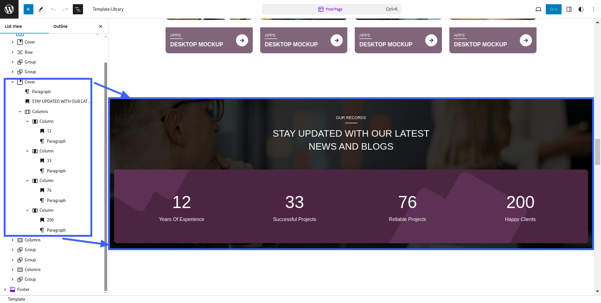Save the template changes
The image size is (601, 303).
pos(554,9)
